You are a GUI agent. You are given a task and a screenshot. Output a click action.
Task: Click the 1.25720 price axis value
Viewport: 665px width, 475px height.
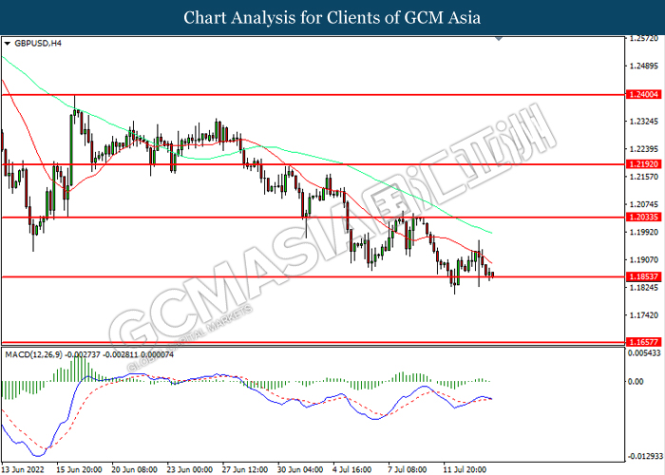644,39
